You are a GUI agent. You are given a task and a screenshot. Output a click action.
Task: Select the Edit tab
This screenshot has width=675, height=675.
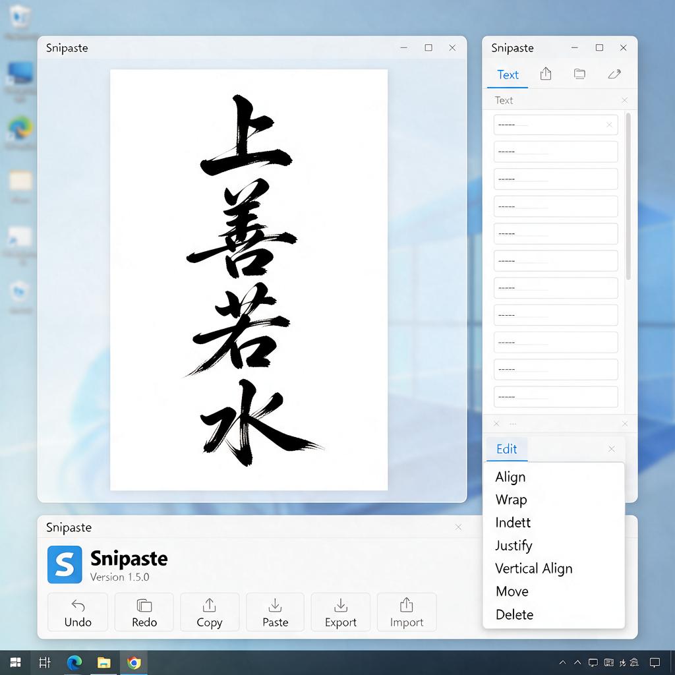point(507,449)
